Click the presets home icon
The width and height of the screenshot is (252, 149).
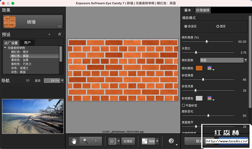click(x=59, y=34)
